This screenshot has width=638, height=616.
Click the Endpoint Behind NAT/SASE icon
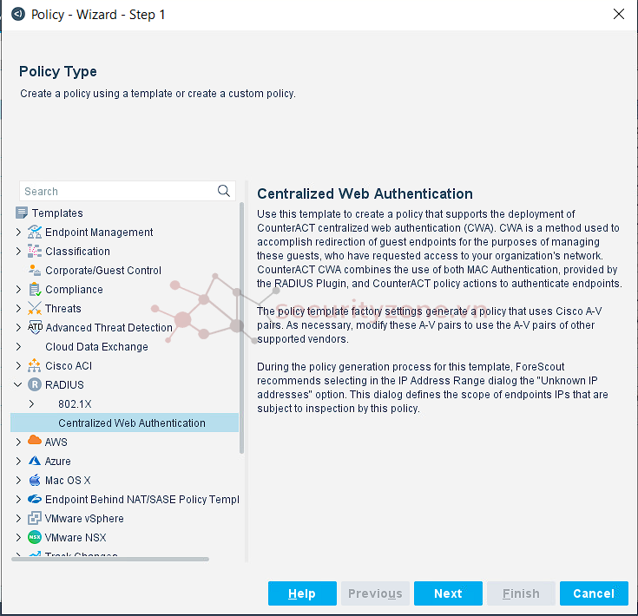(x=35, y=499)
